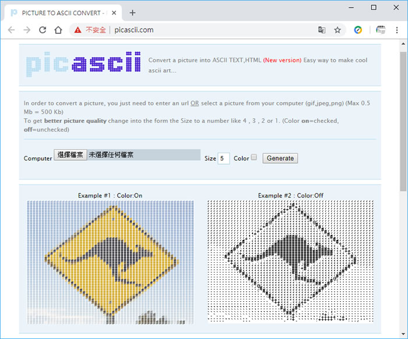Click the monochrome Example #2 ASCII image
The height and width of the screenshot is (339, 408).
click(x=290, y=261)
